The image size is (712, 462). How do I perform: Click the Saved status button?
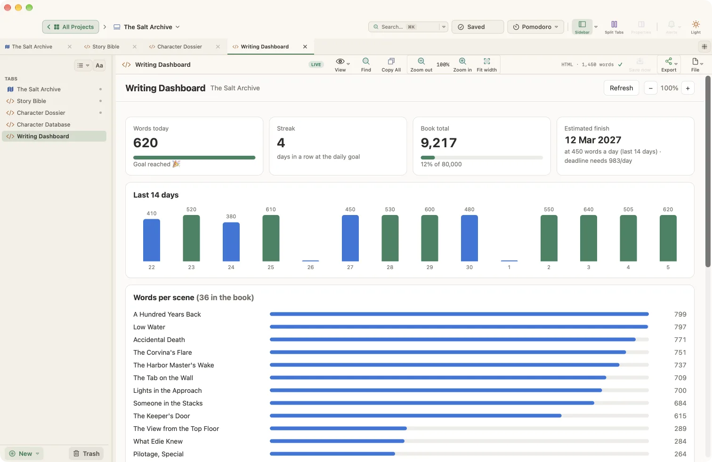tap(477, 27)
